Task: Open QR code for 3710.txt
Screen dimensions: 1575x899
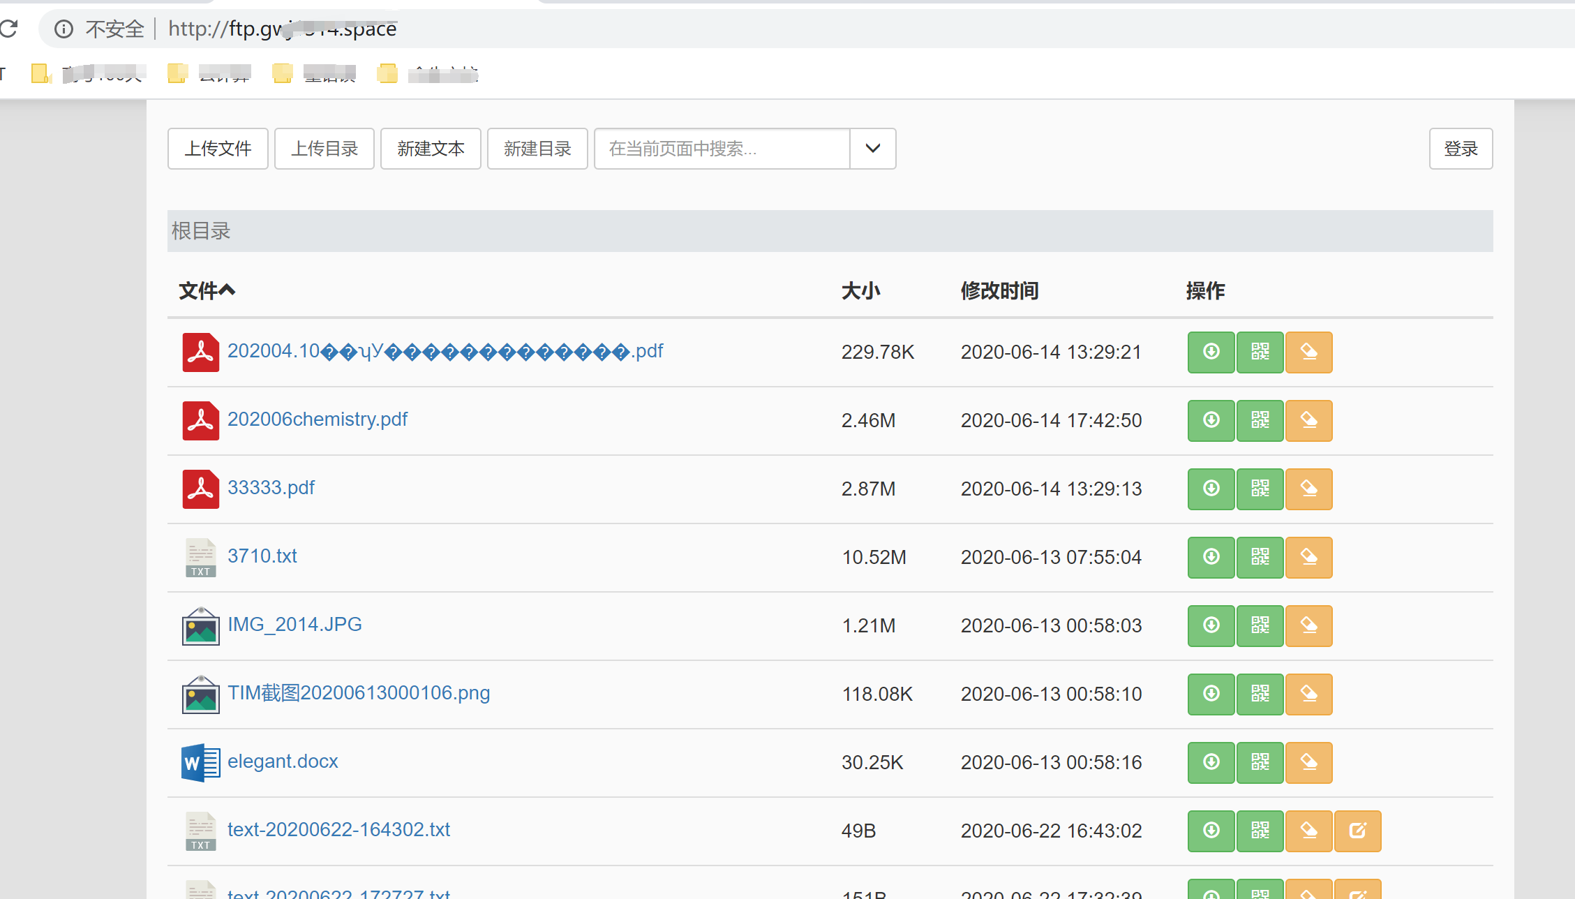Action: pyautogui.click(x=1260, y=557)
